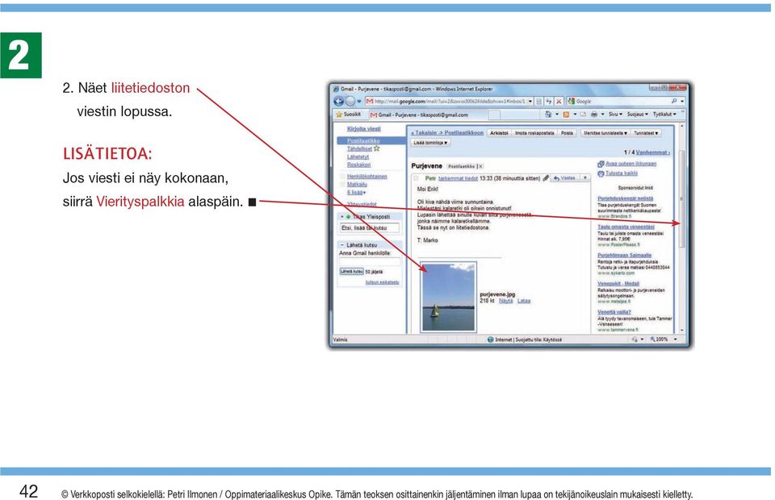This screenshot has width=775, height=500.
Task: Collapse the Lähetä kutsu panel
Action: tap(342, 245)
